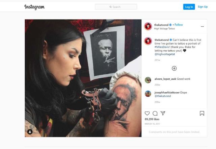
Task: Open alvaro_lopez_awk commenter avatar
Action: 148,80
